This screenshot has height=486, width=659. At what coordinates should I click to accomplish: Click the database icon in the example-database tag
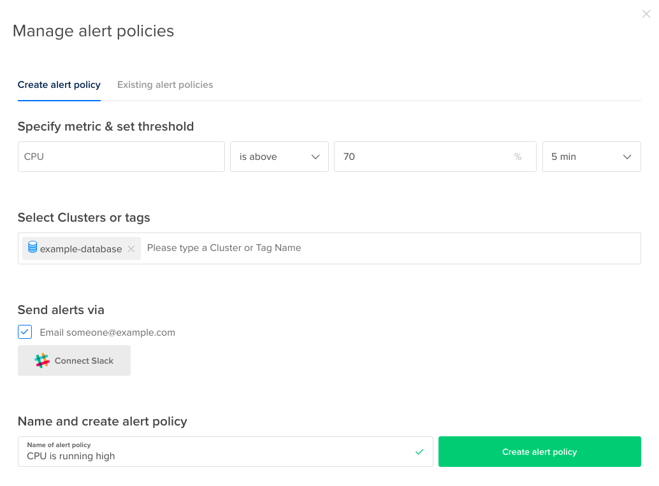tap(33, 248)
